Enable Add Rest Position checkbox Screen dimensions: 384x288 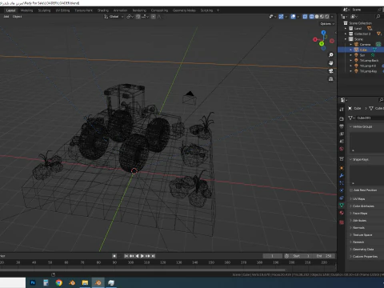point(351,190)
